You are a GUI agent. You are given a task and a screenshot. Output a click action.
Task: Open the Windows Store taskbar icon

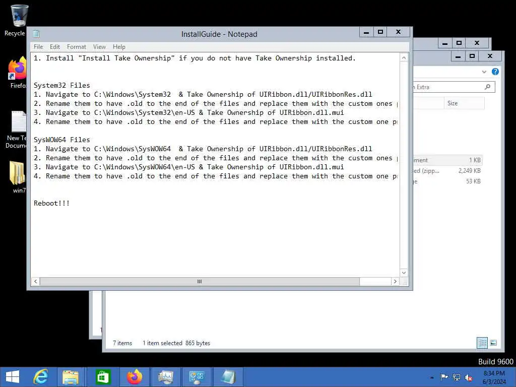(103, 377)
